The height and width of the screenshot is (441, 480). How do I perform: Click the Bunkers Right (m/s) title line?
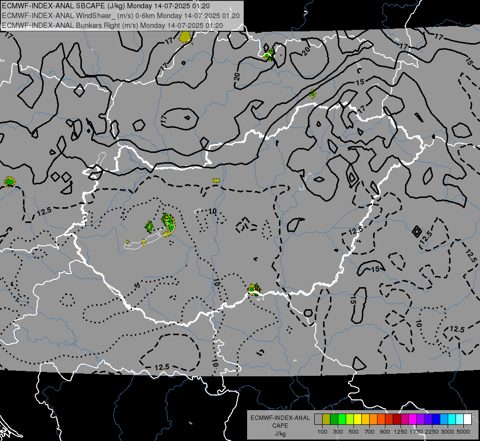point(112,25)
